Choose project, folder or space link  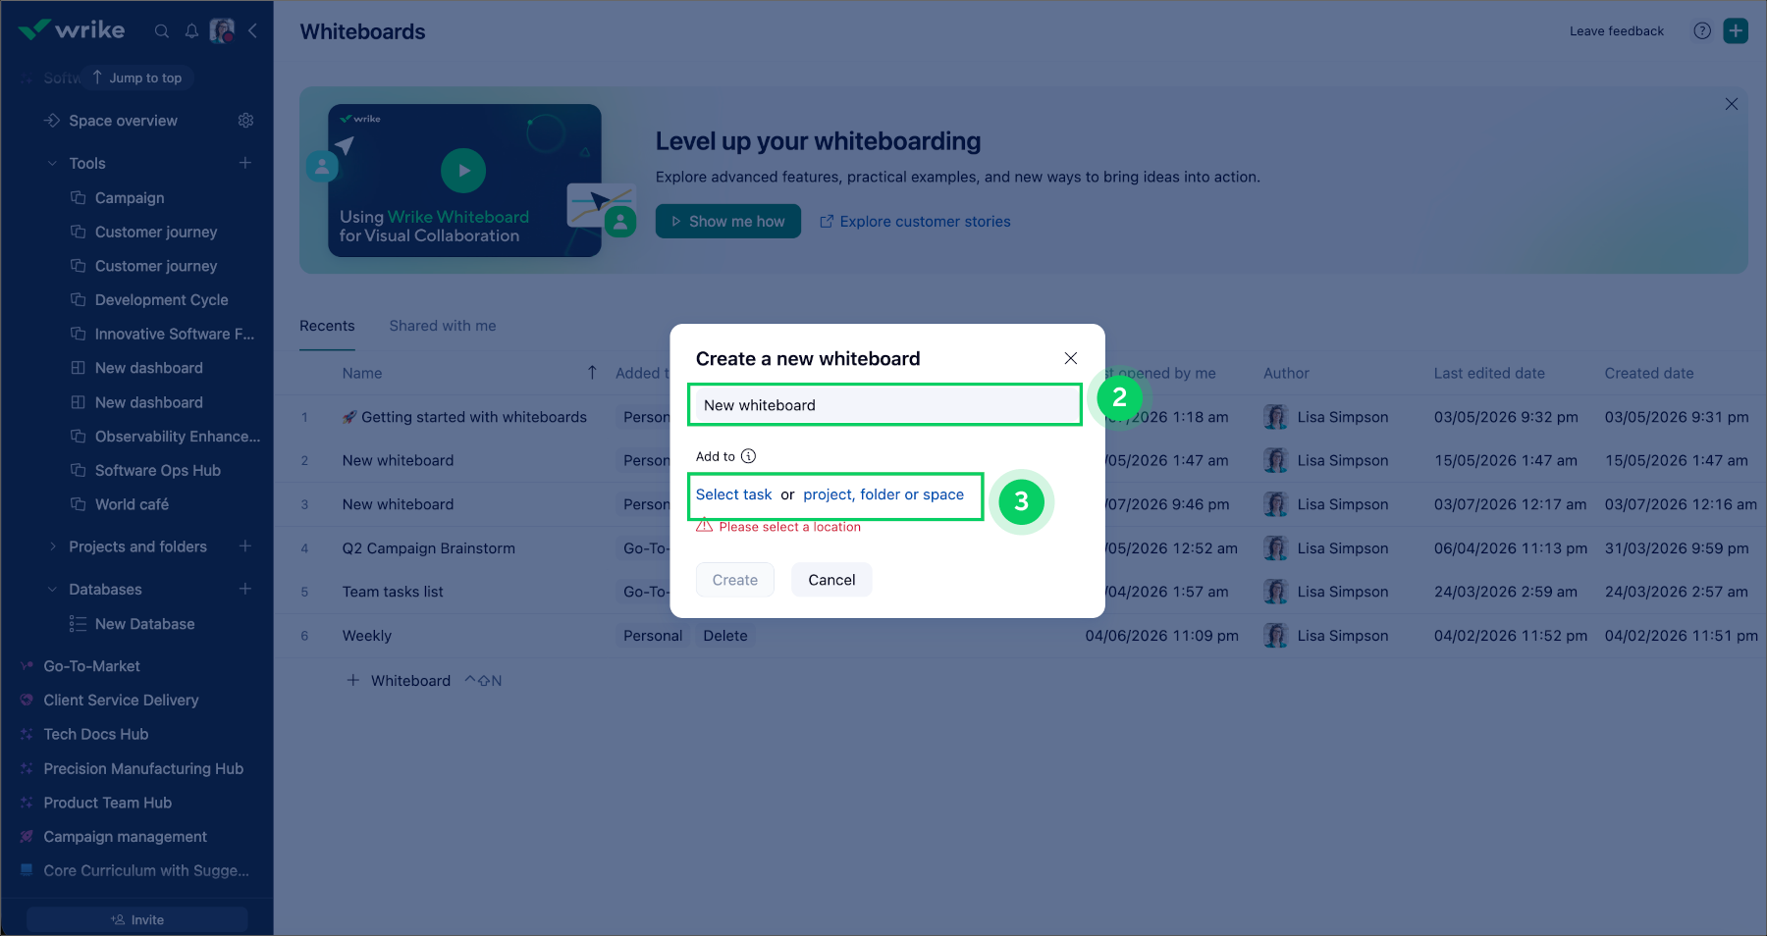point(883,494)
